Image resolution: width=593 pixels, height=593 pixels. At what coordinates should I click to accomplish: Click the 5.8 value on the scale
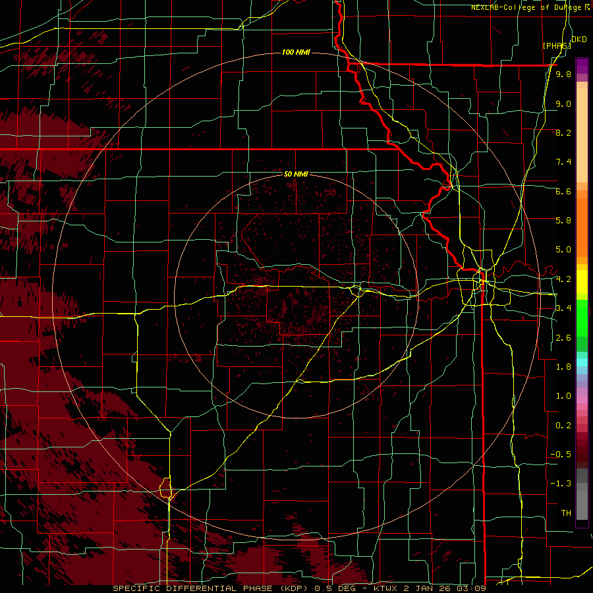[x=563, y=221]
